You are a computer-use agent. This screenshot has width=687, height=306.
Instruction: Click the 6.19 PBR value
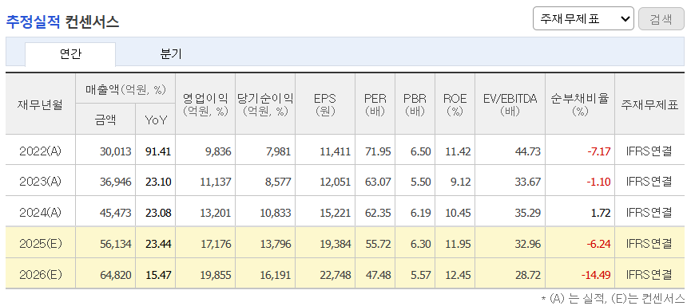[x=421, y=213]
